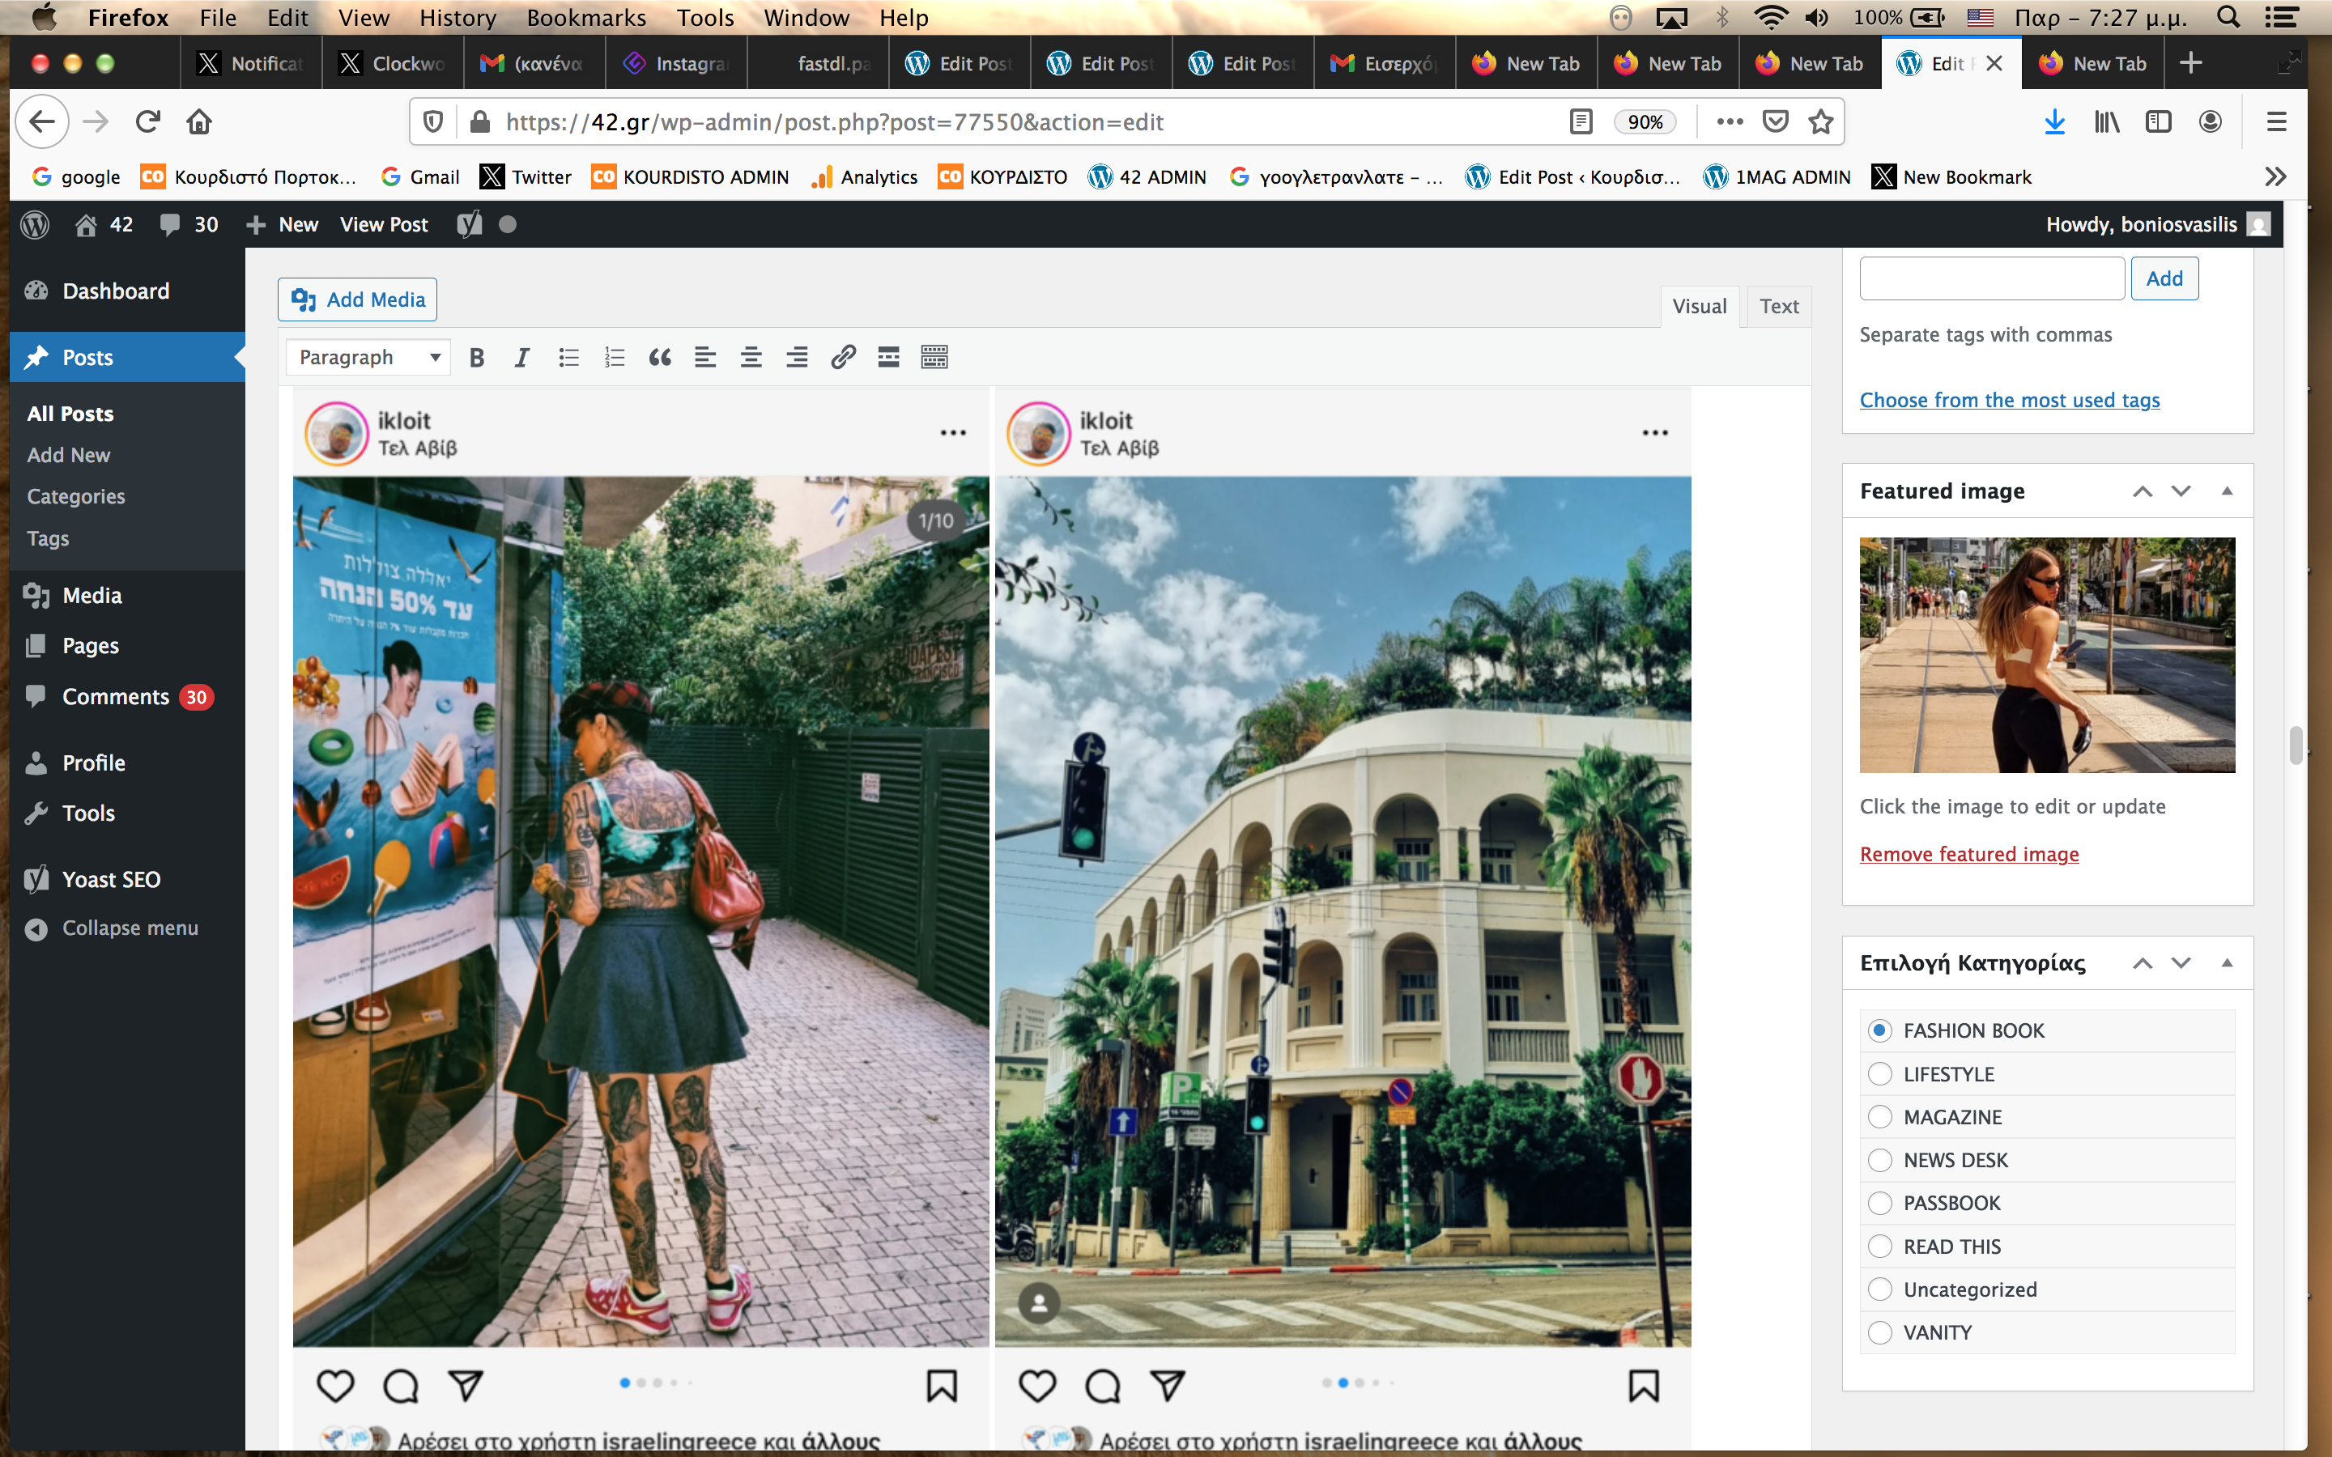
Task: Click Remove featured image link
Action: point(1968,854)
